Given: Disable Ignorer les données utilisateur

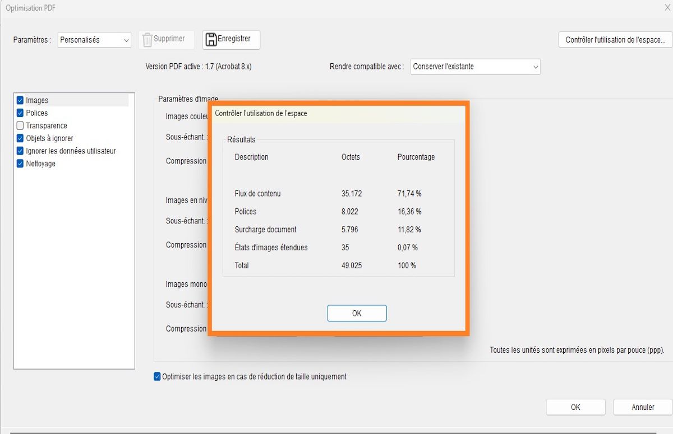Looking at the screenshot, I should coord(20,151).
